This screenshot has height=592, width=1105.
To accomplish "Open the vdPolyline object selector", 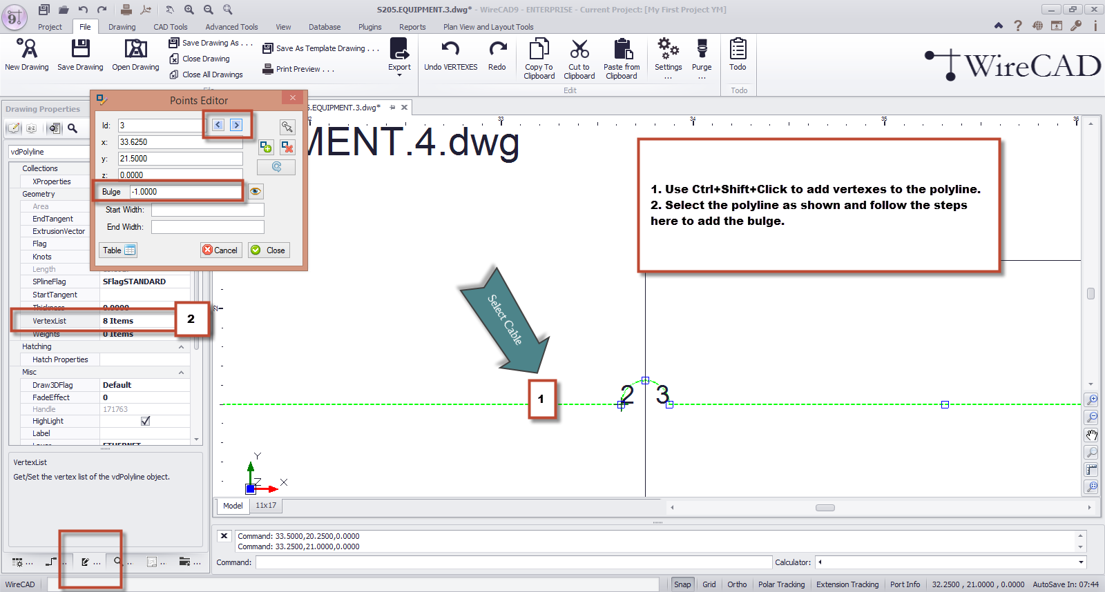I will point(49,152).
